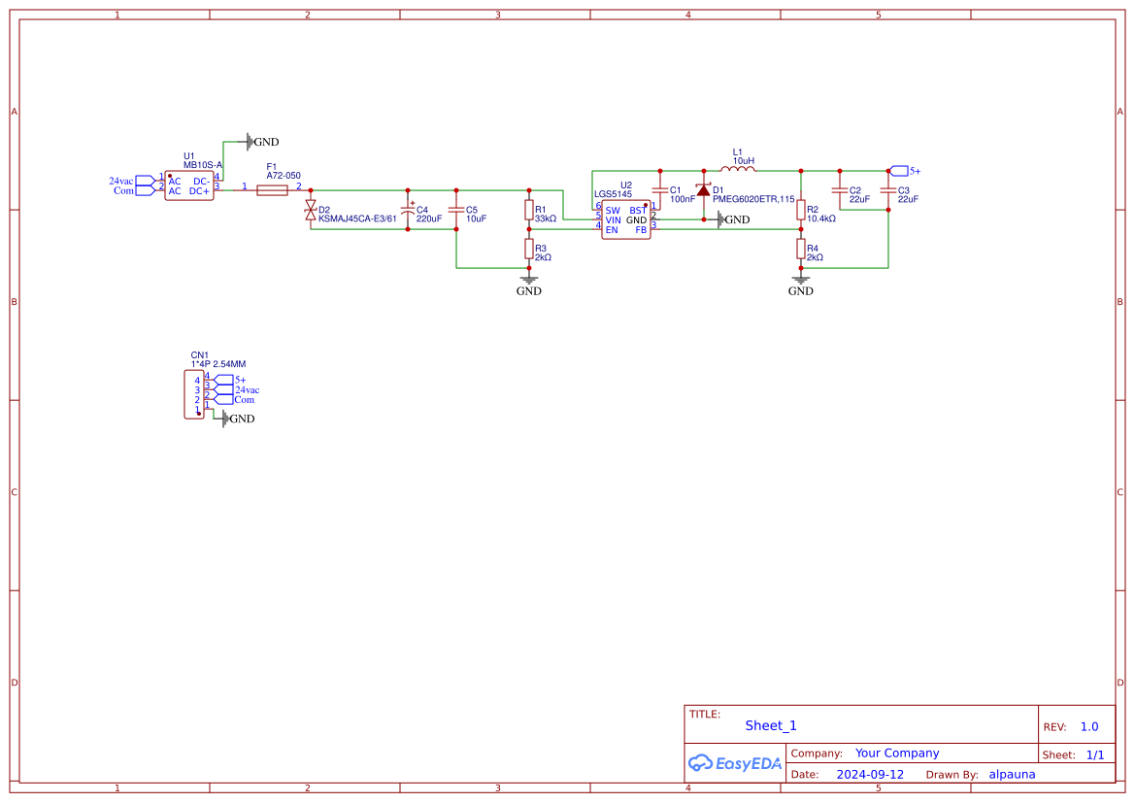Click the Sheet_1 title text
This screenshot has height=803, width=1135.
[770, 725]
